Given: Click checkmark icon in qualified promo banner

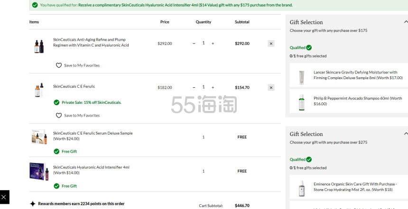Looking at the screenshot, I should [35, 5].
